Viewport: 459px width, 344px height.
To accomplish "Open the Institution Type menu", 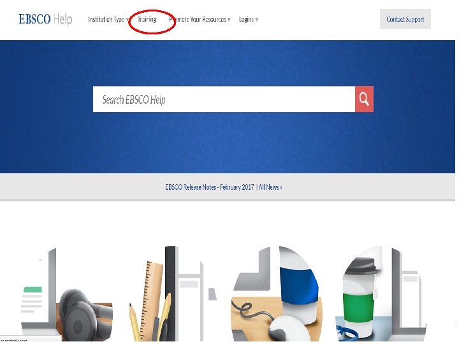I will pos(106,19).
